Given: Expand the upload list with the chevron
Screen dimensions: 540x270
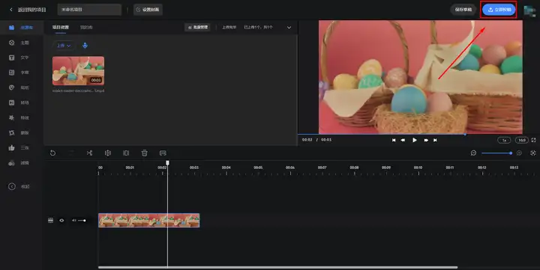Looking at the screenshot, I should [289, 28].
